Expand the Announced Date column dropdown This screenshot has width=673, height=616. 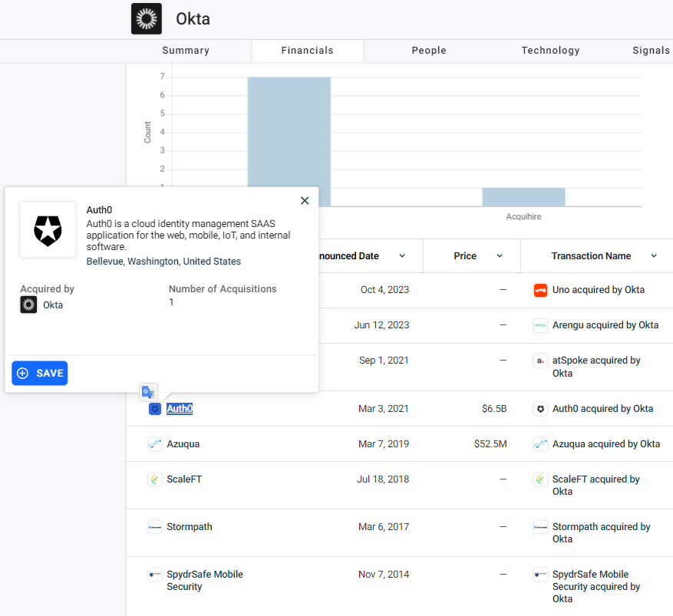402,256
